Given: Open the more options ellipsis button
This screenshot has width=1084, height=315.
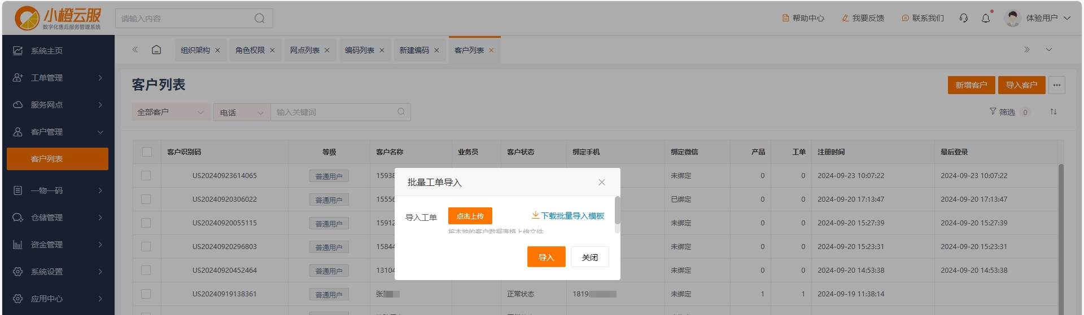Looking at the screenshot, I should click(x=1057, y=85).
